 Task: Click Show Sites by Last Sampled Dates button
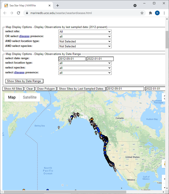point(81,89)
